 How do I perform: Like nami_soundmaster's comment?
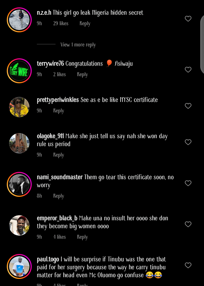point(188,183)
